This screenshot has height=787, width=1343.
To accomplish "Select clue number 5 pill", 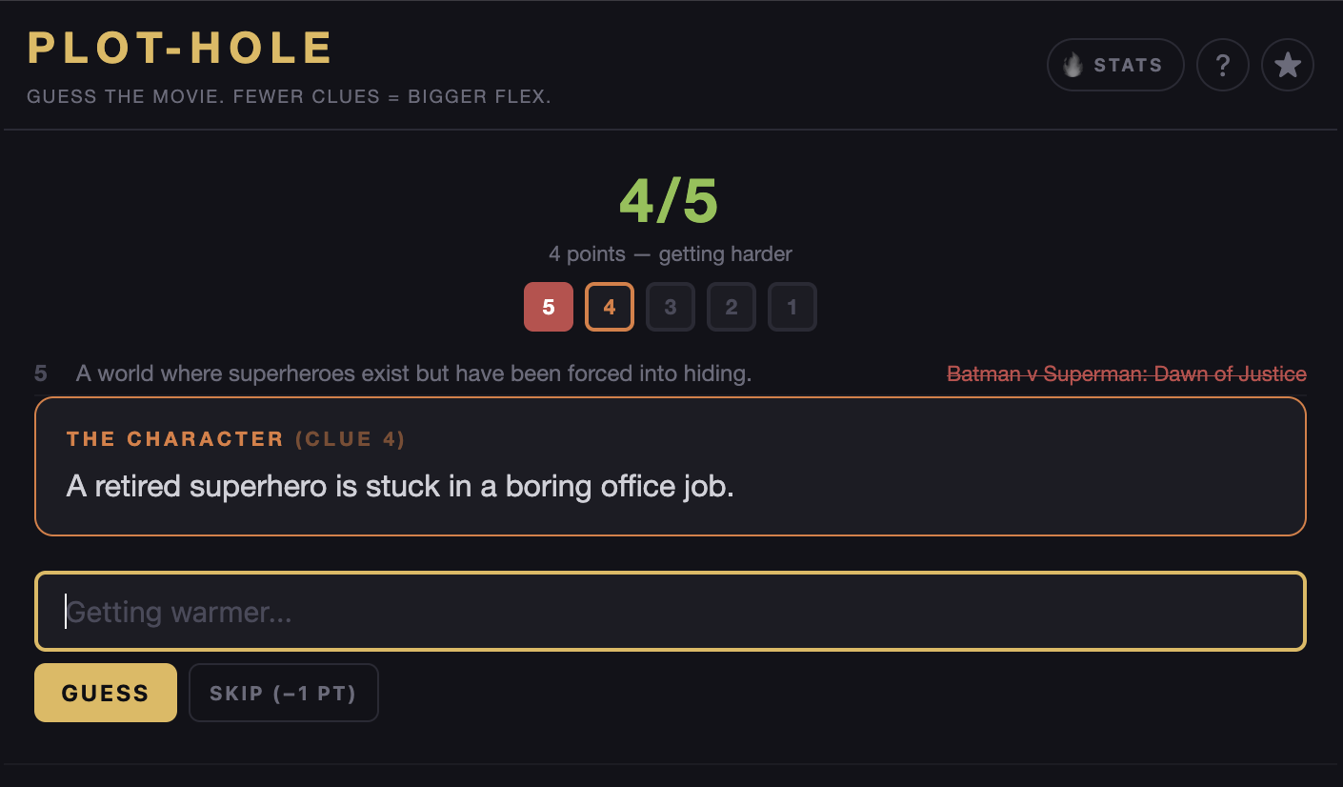I will pos(549,307).
